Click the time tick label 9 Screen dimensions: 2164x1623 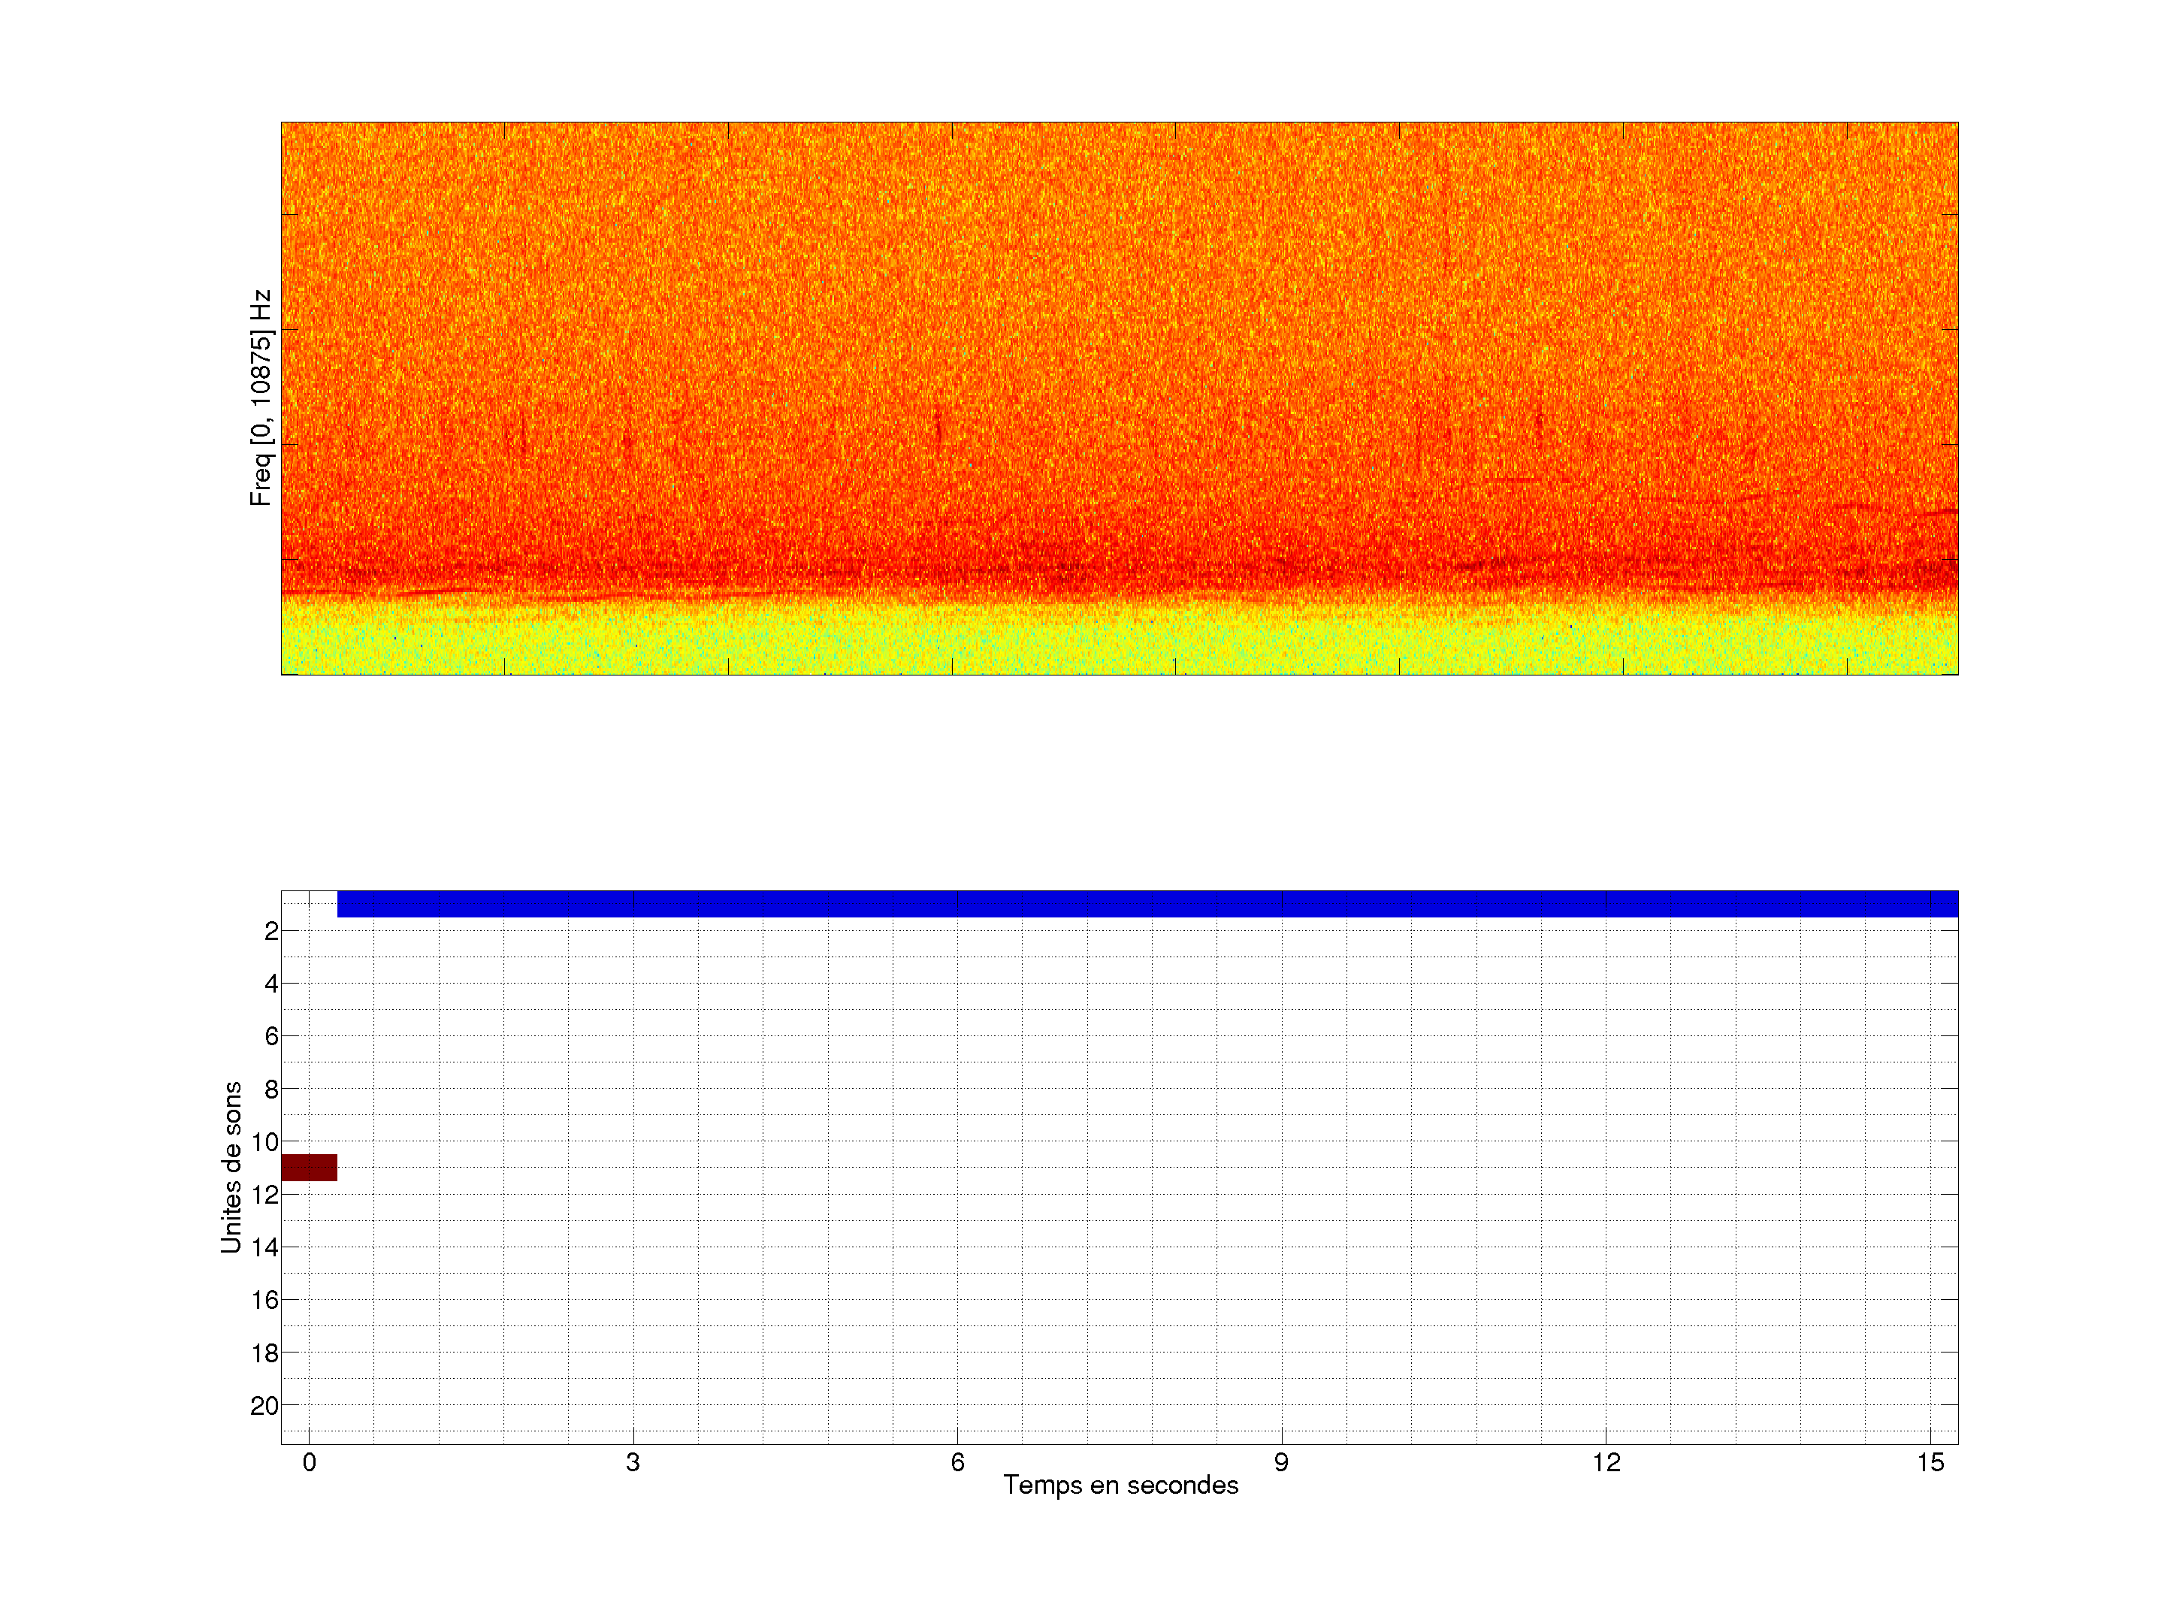(x=1280, y=1462)
